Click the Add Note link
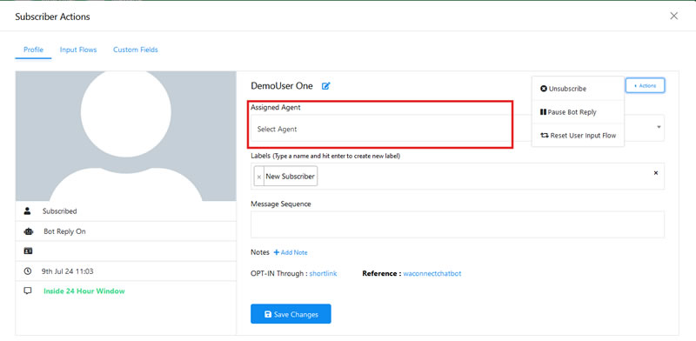 click(291, 252)
